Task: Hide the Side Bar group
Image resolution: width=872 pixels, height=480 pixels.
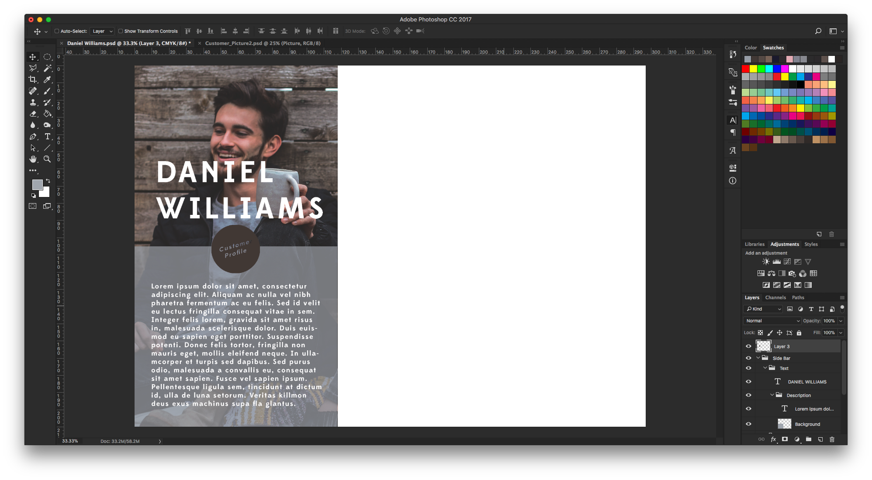Action: pyautogui.click(x=748, y=358)
